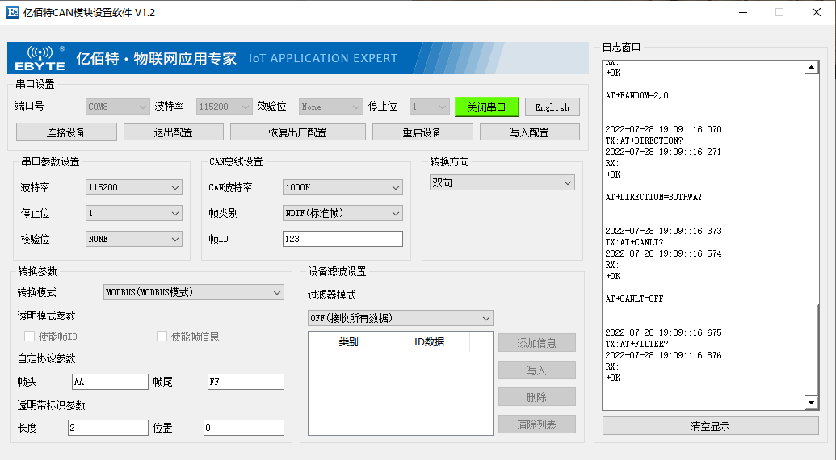836x460 pixels.
Task: Click the AT+DIRECTION=BOTHWAY log line
Action: click(x=653, y=197)
